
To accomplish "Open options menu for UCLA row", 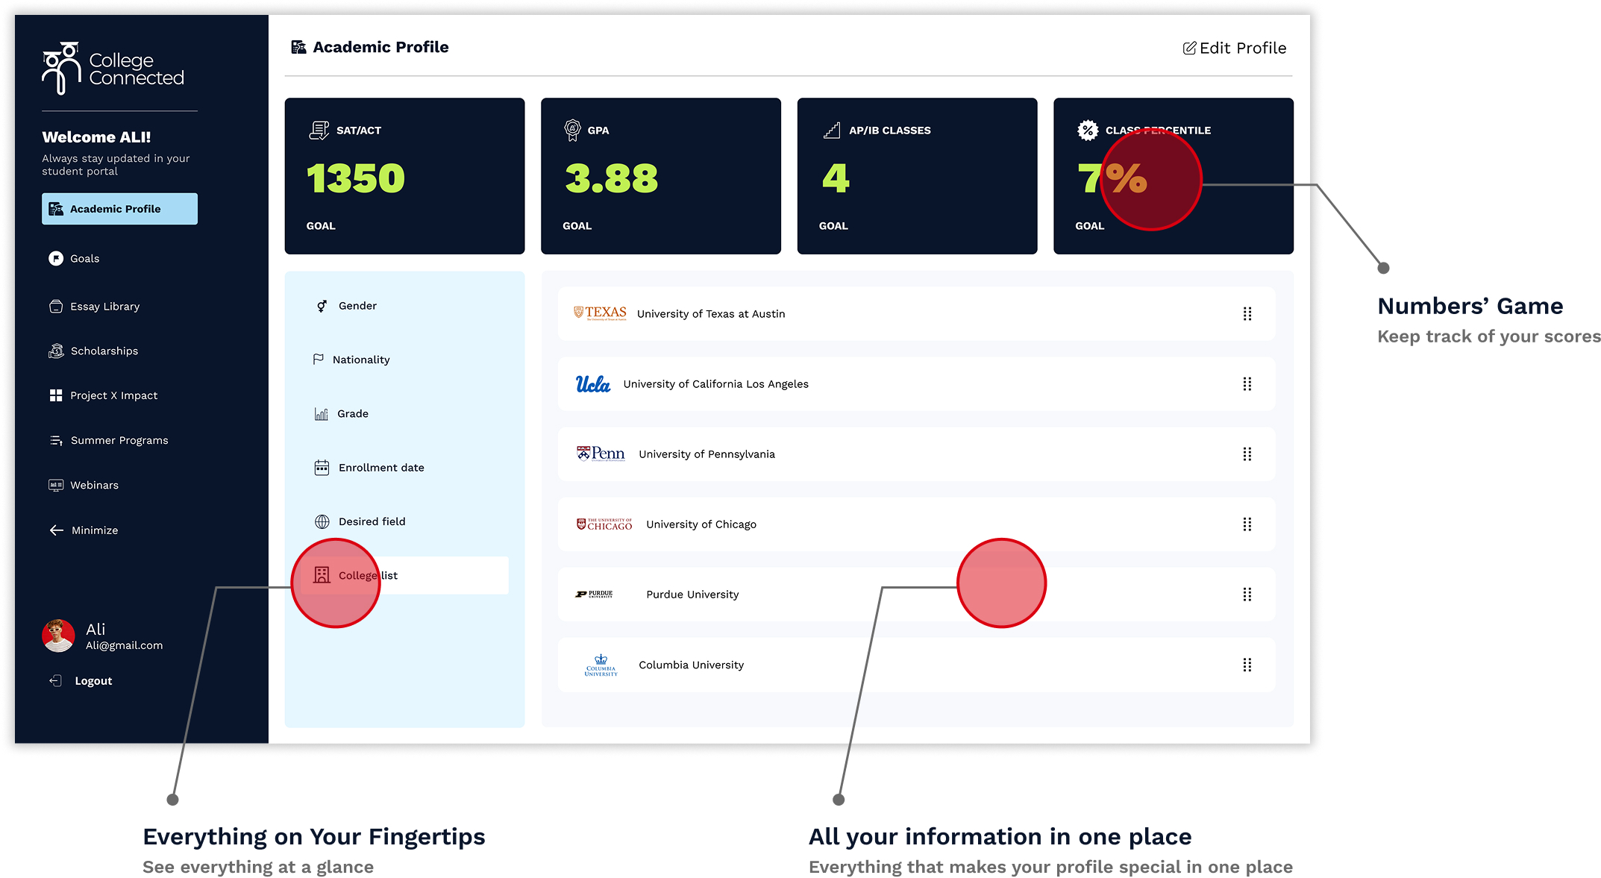I will [x=1247, y=384].
